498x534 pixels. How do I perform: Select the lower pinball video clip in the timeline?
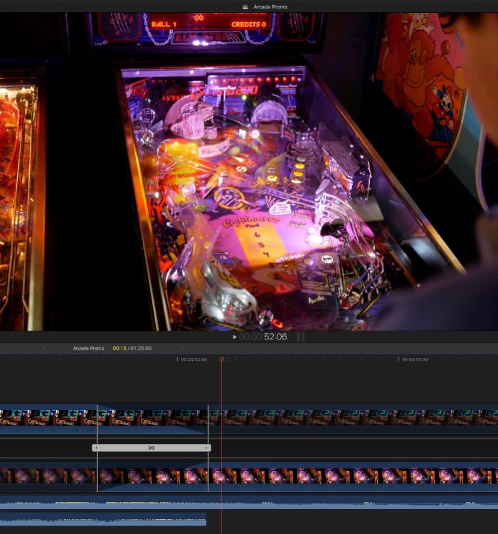tap(320, 476)
